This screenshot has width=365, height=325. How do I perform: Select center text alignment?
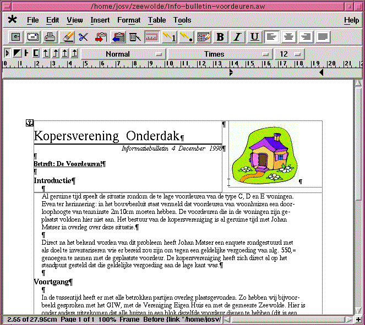[x=288, y=37]
